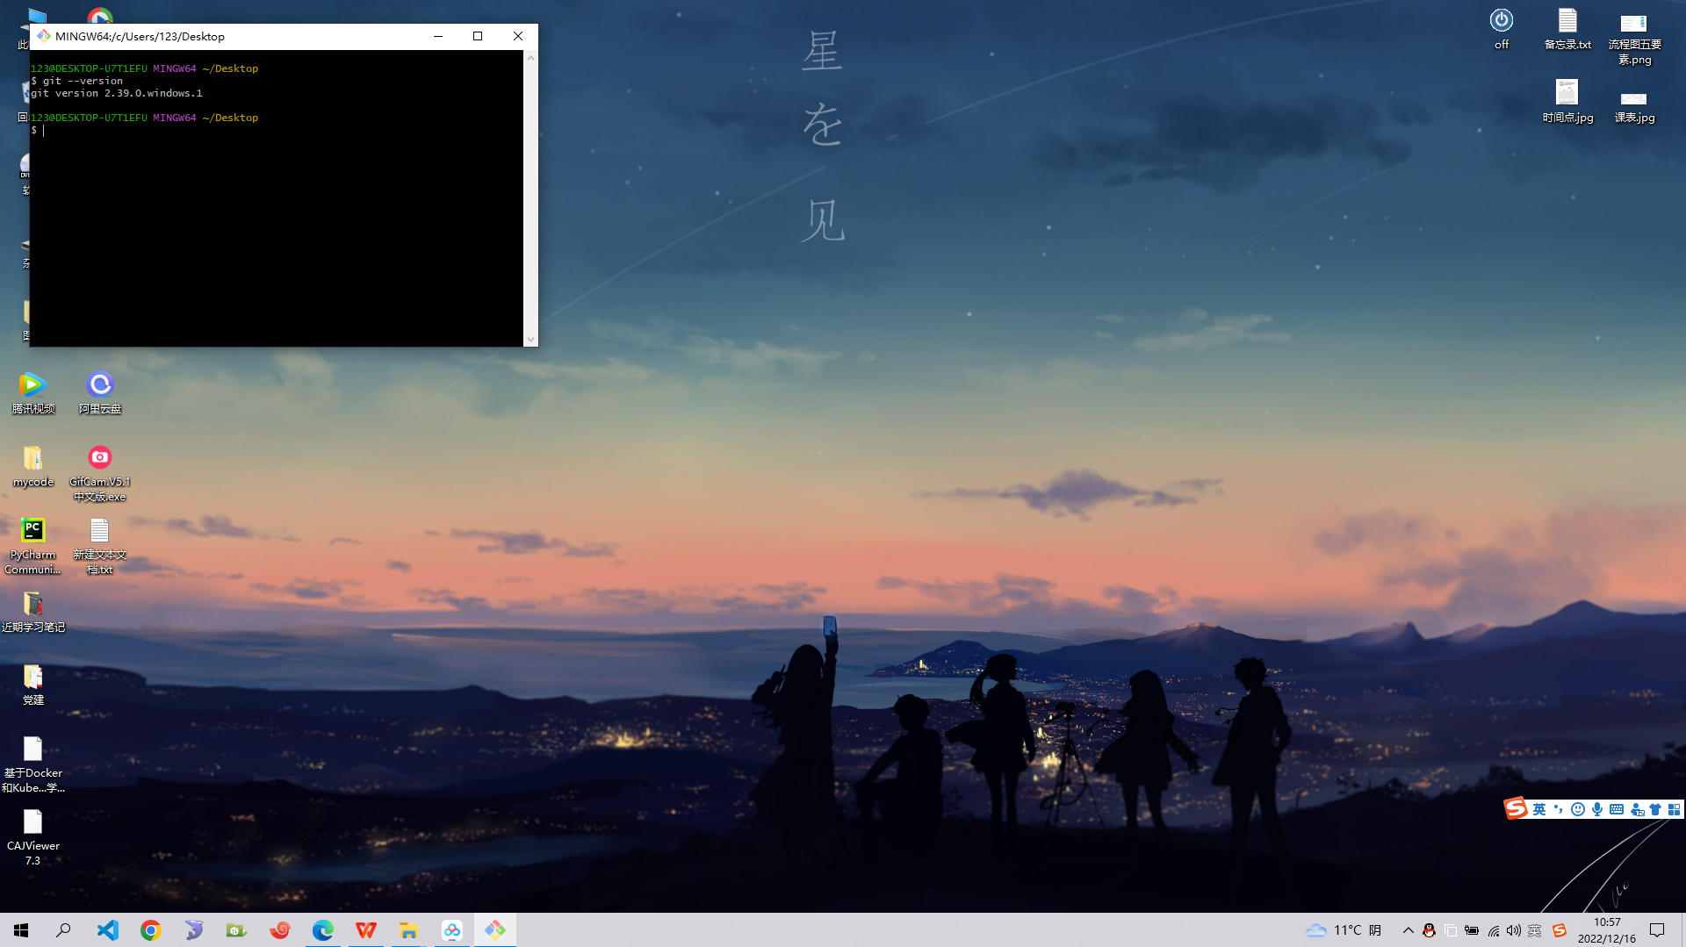
Task: Open Sogou toolbox grid
Action: click(x=1674, y=809)
